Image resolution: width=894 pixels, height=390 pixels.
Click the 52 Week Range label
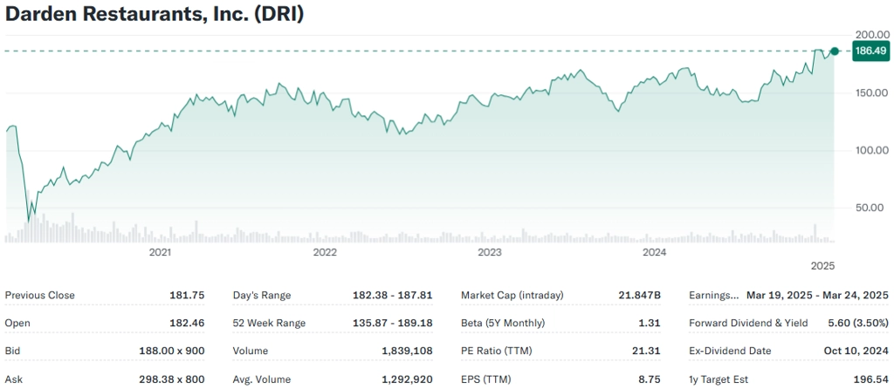pos(269,324)
